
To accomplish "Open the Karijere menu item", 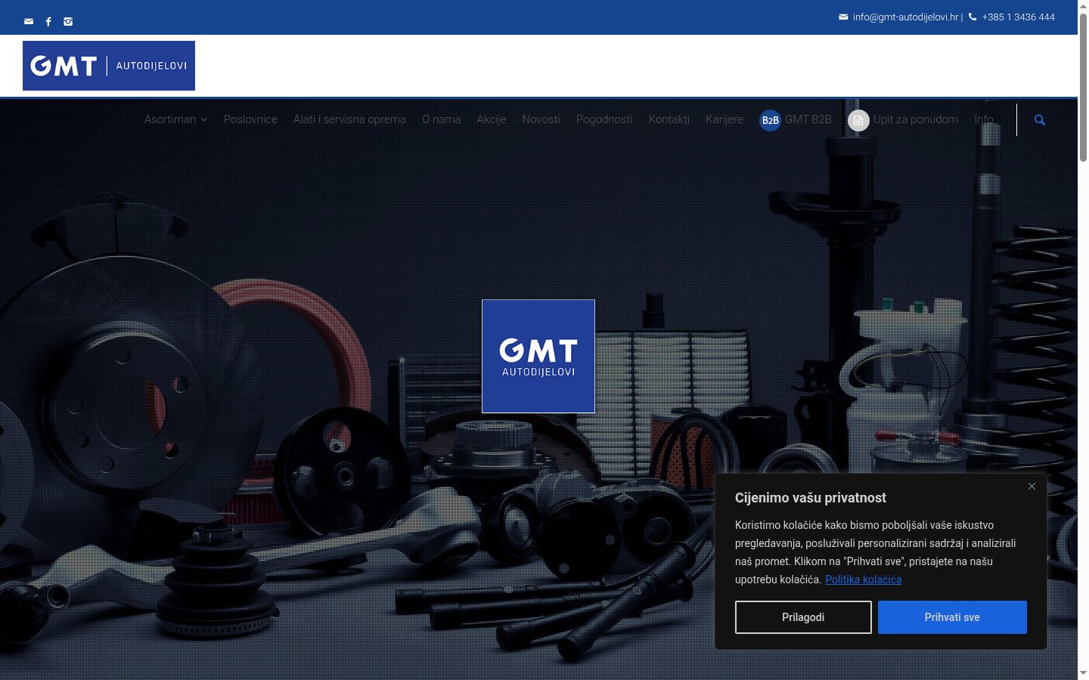I will (724, 119).
